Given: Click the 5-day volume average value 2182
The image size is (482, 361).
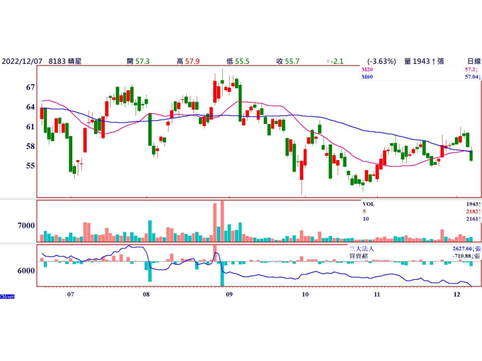Looking at the screenshot, I should [473, 212].
